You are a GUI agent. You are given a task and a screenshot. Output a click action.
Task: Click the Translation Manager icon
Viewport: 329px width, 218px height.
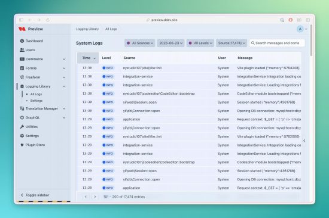(22, 108)
